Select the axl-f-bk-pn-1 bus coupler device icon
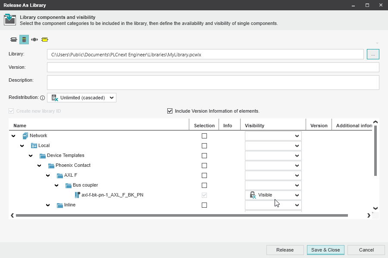The height and width of the screenshot is (258, 388). [78, 195]
